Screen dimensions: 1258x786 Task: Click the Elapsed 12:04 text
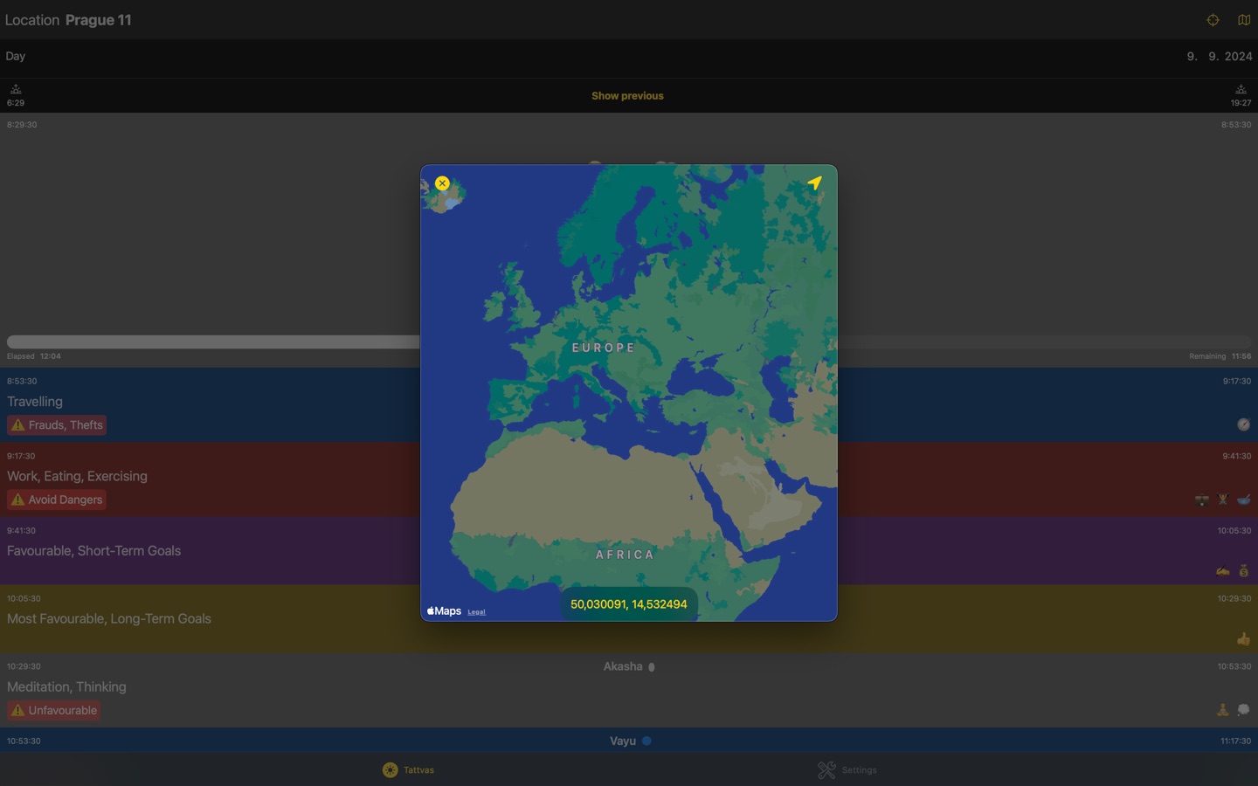coord(34,356)
